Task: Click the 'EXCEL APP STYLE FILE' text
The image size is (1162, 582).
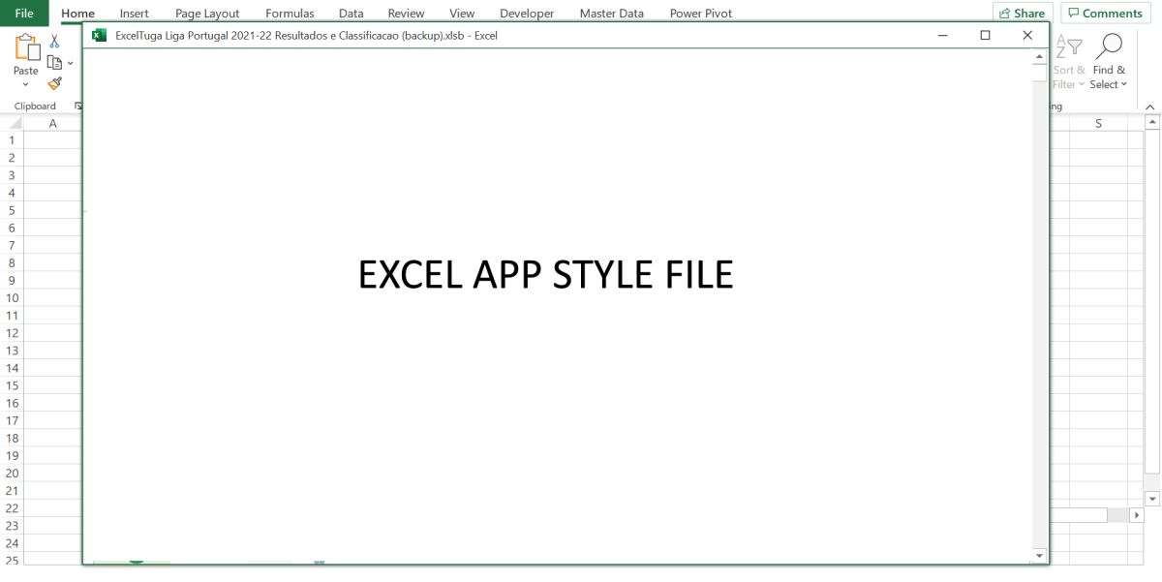Action: (x=546, y=275)
